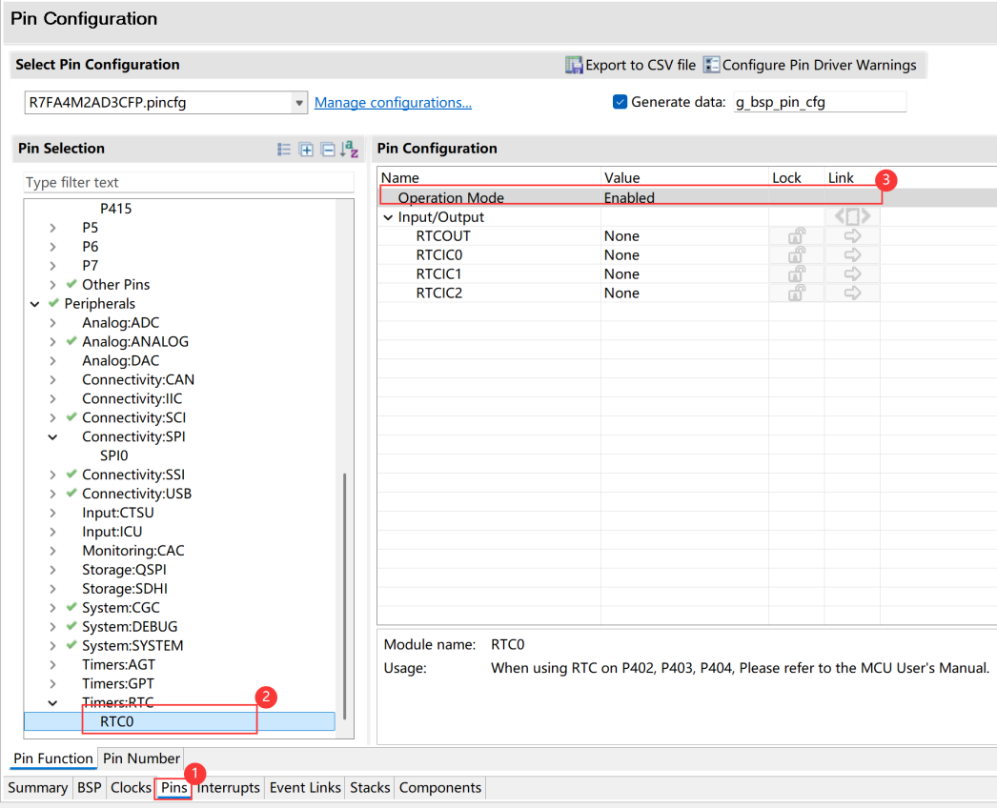
Task: Select the Connectivity:USB tree item
Action: (x=136, y=494)
